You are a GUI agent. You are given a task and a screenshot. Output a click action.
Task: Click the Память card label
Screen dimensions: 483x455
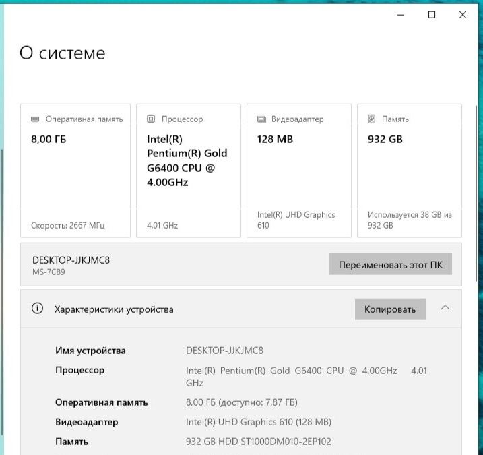coord(395,119)
